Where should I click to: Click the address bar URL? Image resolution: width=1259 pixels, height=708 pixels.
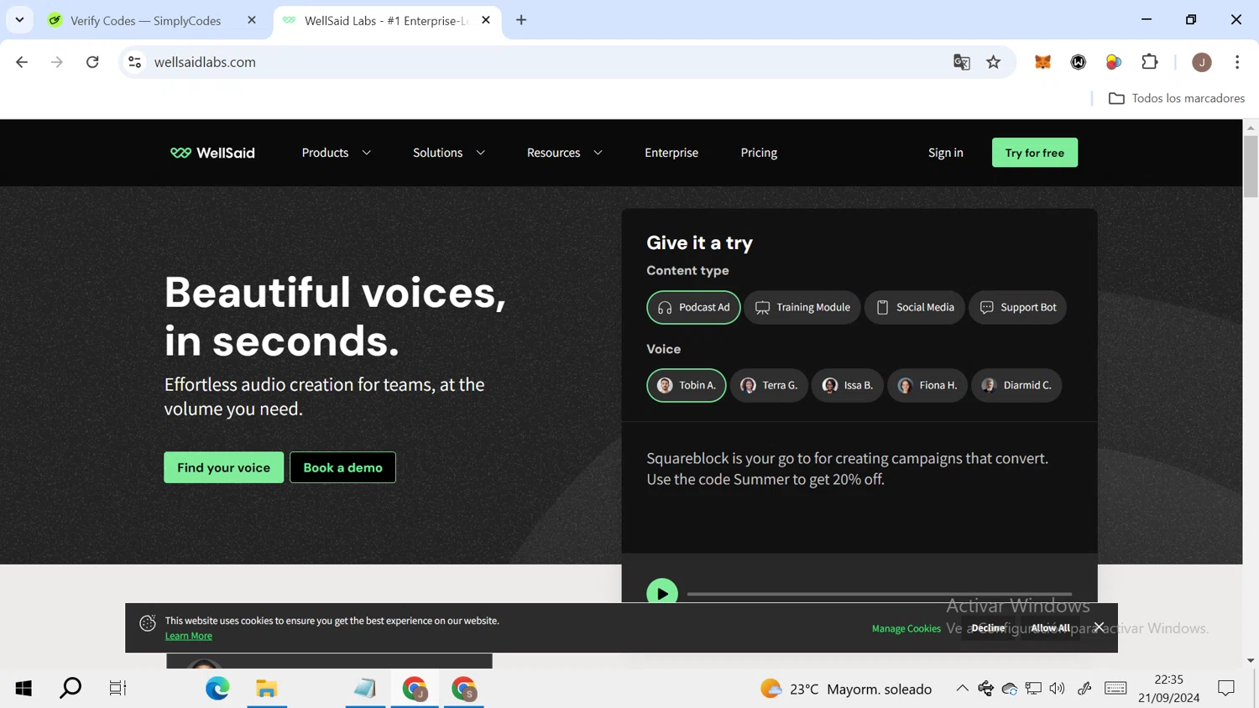click(x=205, y=62)
